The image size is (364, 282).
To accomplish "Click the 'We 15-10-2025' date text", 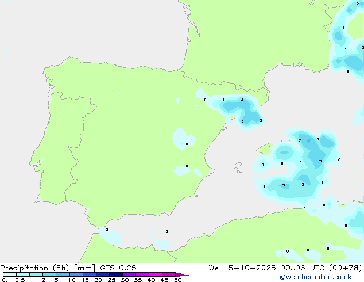I will coord(242,268).
